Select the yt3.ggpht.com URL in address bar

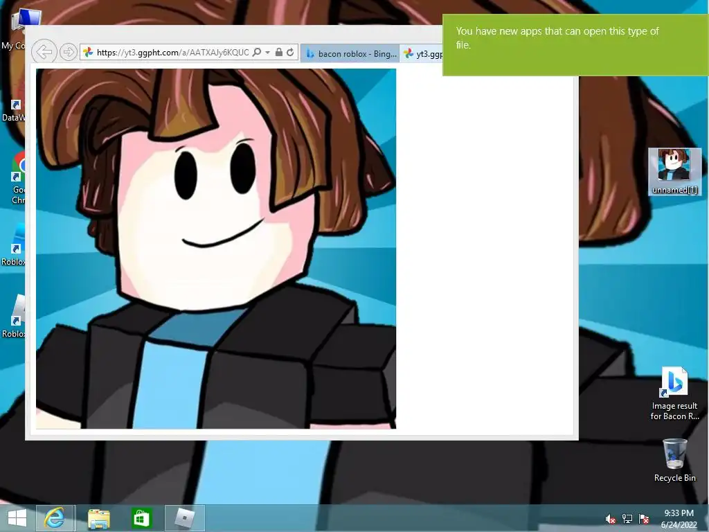click(x=172, y=53)
